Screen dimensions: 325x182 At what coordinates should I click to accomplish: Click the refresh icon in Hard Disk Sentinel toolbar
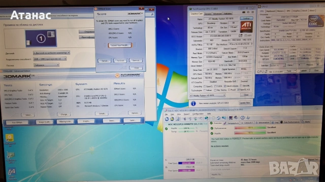tap(167, 119)
